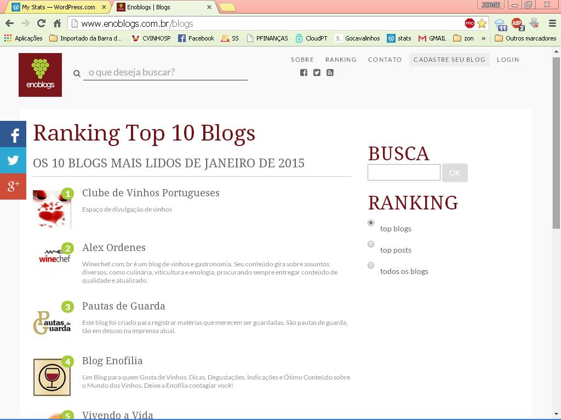This screenshot has height=420, width=561.
Task: Click the cloud extension icon with badge 11
Action: tap(501, 24)
